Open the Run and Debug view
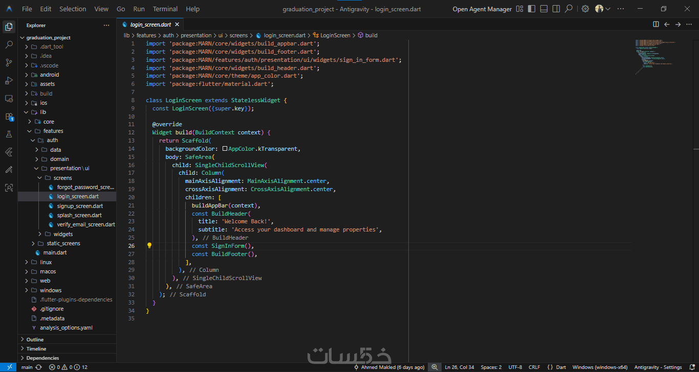This screenshot has height=372, width=699. tap(9, 81)
